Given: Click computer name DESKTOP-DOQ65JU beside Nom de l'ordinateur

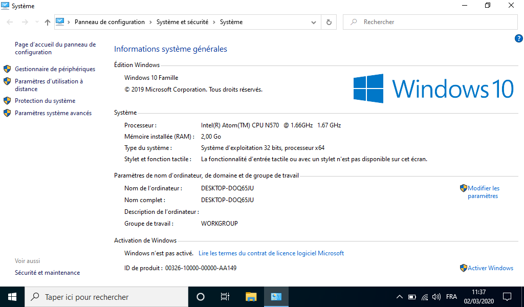Looking at the screenshot, I should [x=227, y=188].
